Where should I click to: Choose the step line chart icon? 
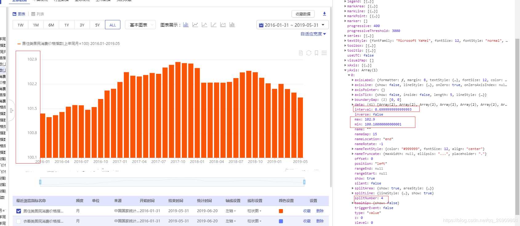pos(213,25)
